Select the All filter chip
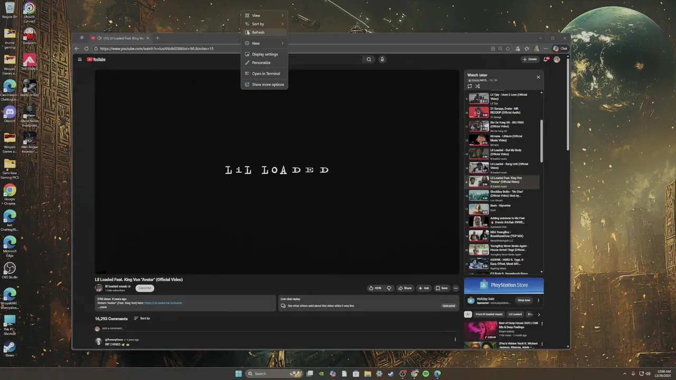This screenshot has height=380, width=676. click(467, 314)
